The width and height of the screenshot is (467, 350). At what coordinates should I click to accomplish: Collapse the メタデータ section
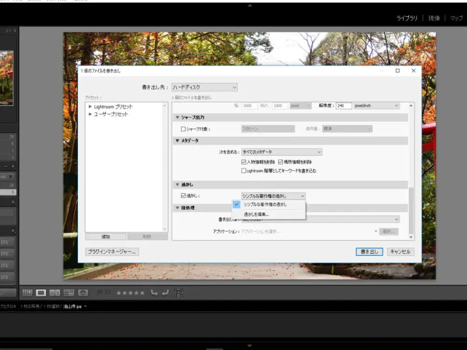coord(177,140)
